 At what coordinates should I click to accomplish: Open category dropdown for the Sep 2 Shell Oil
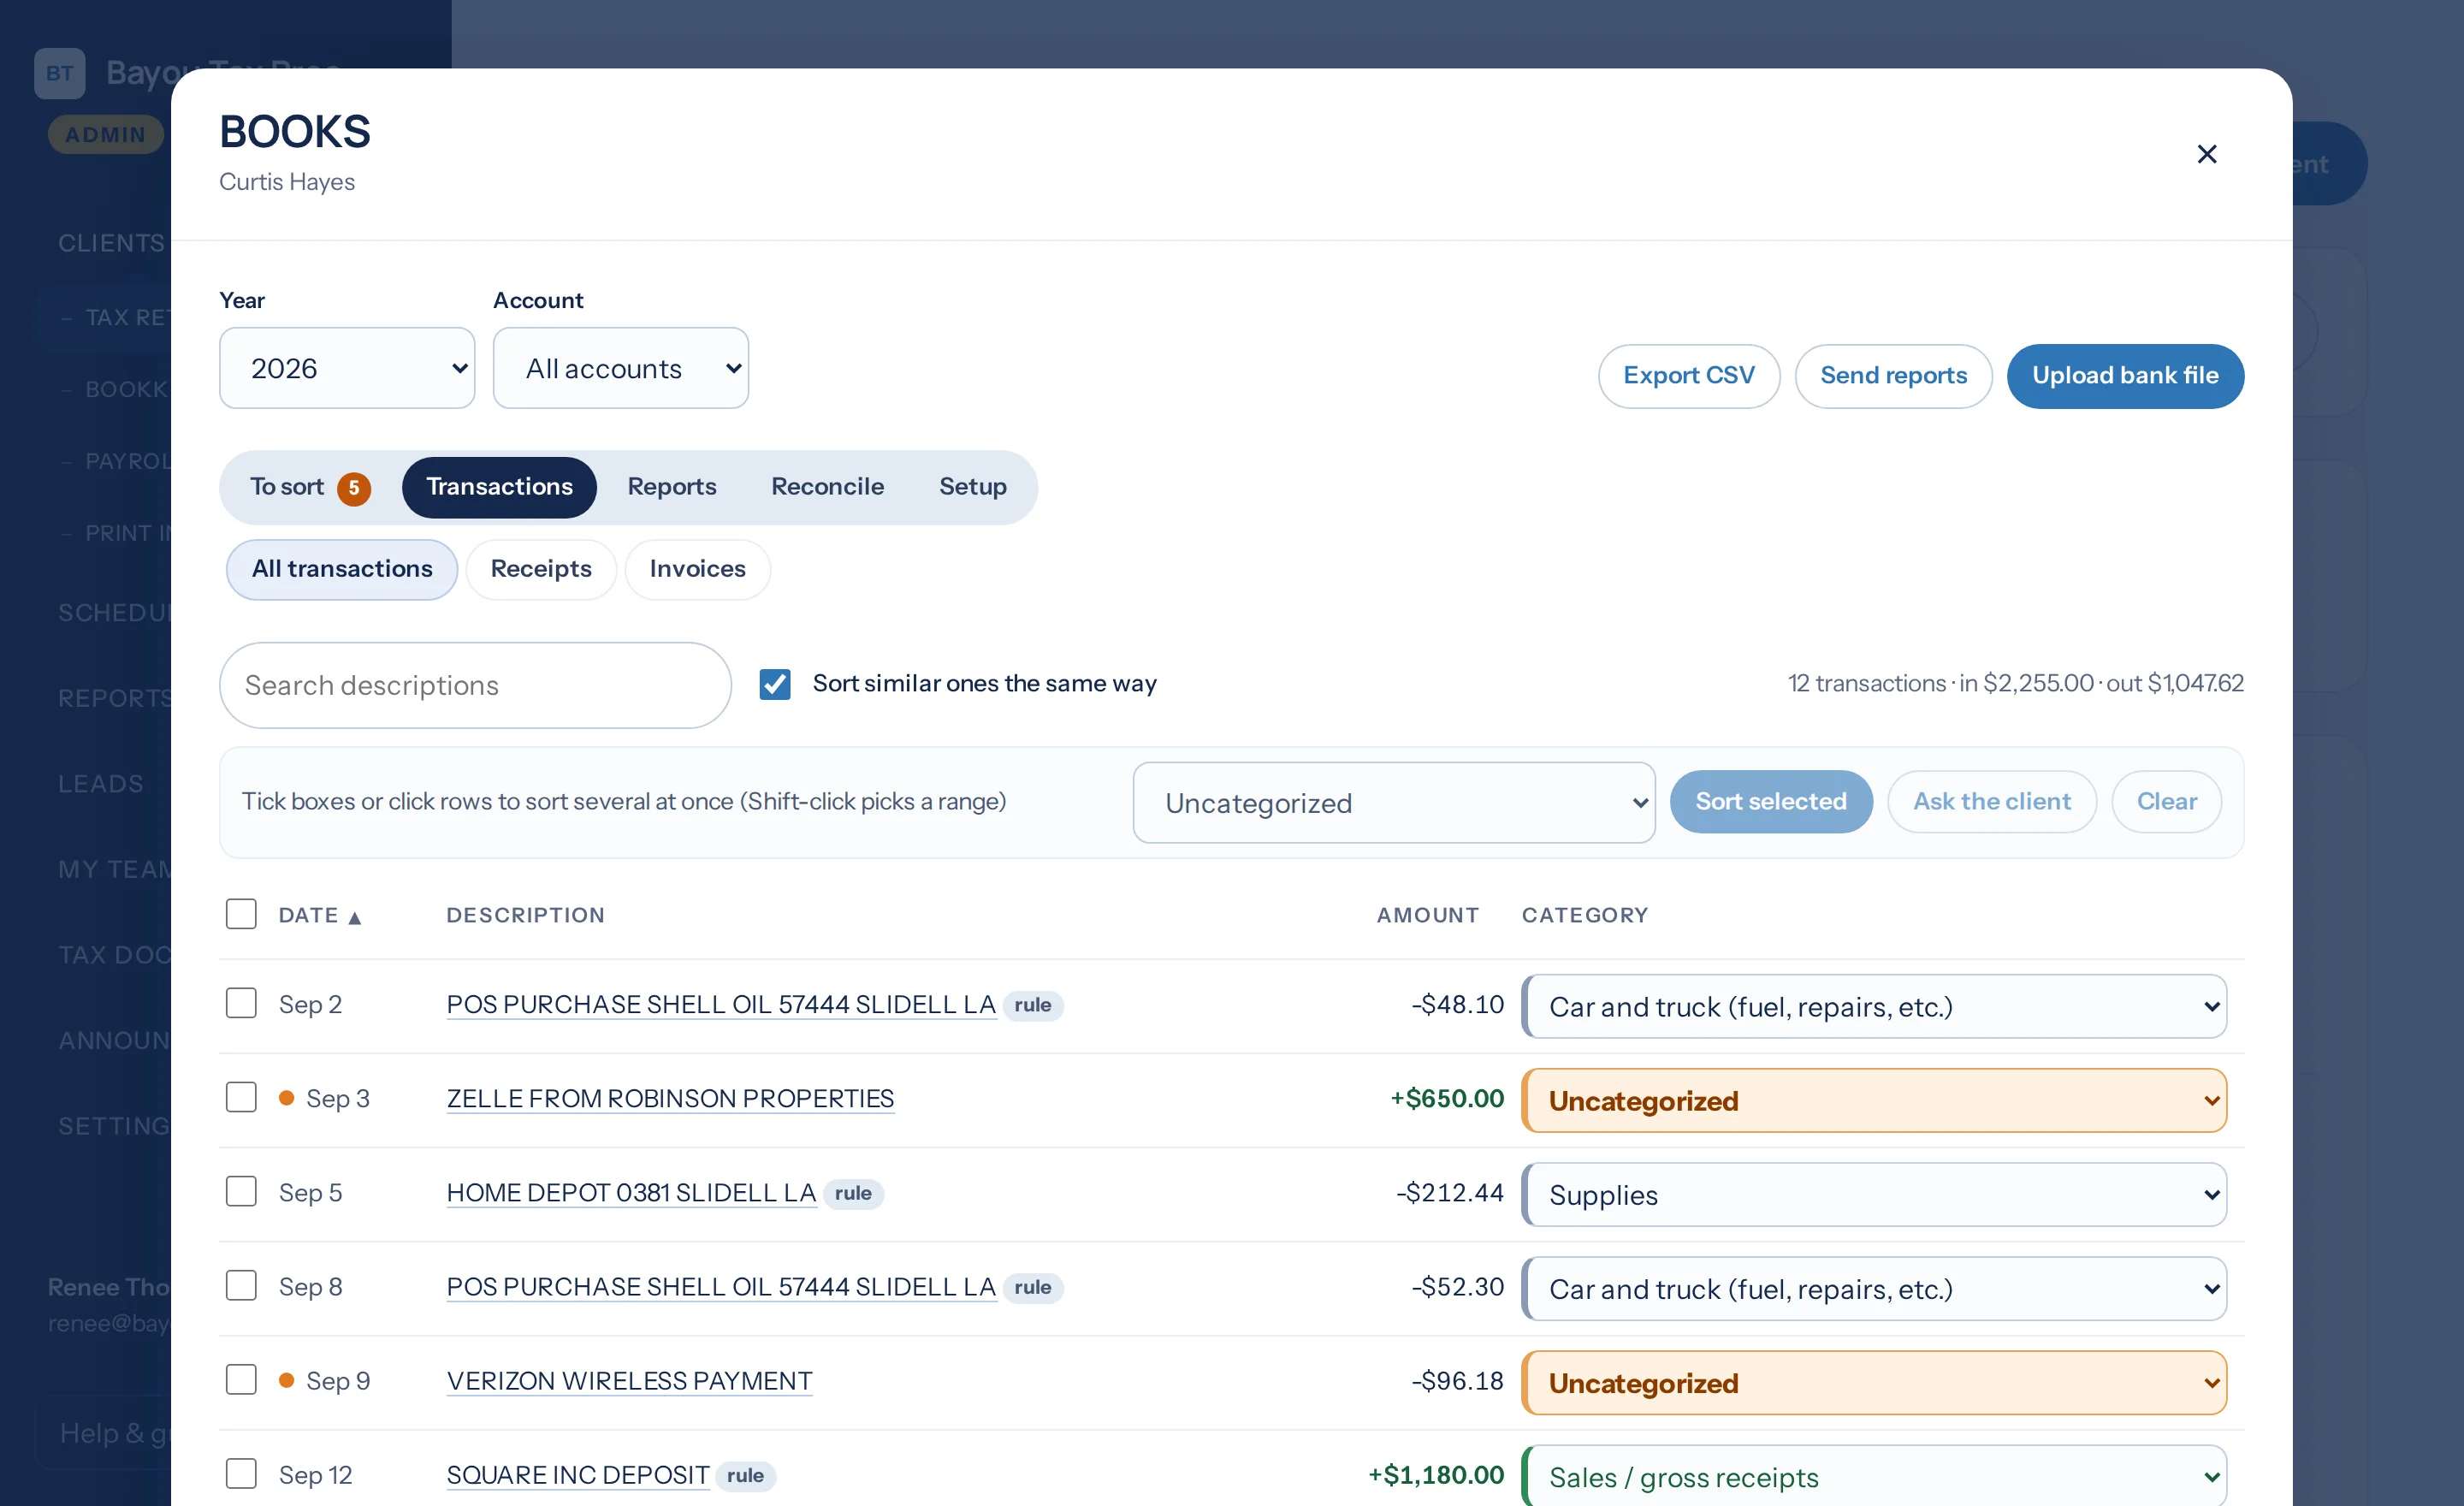pyautogui.click(x=1875, y=1006)
